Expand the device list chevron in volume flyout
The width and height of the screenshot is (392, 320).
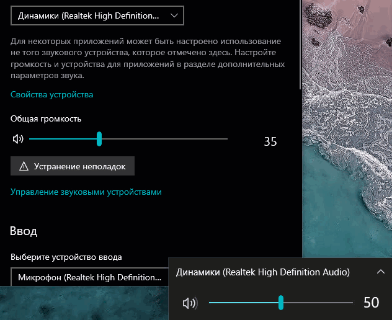point(381,272)
